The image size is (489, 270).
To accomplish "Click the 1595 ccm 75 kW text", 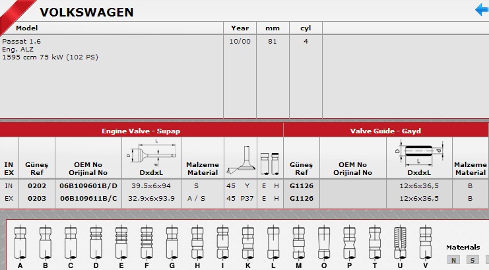I will (x=50, y=57).
